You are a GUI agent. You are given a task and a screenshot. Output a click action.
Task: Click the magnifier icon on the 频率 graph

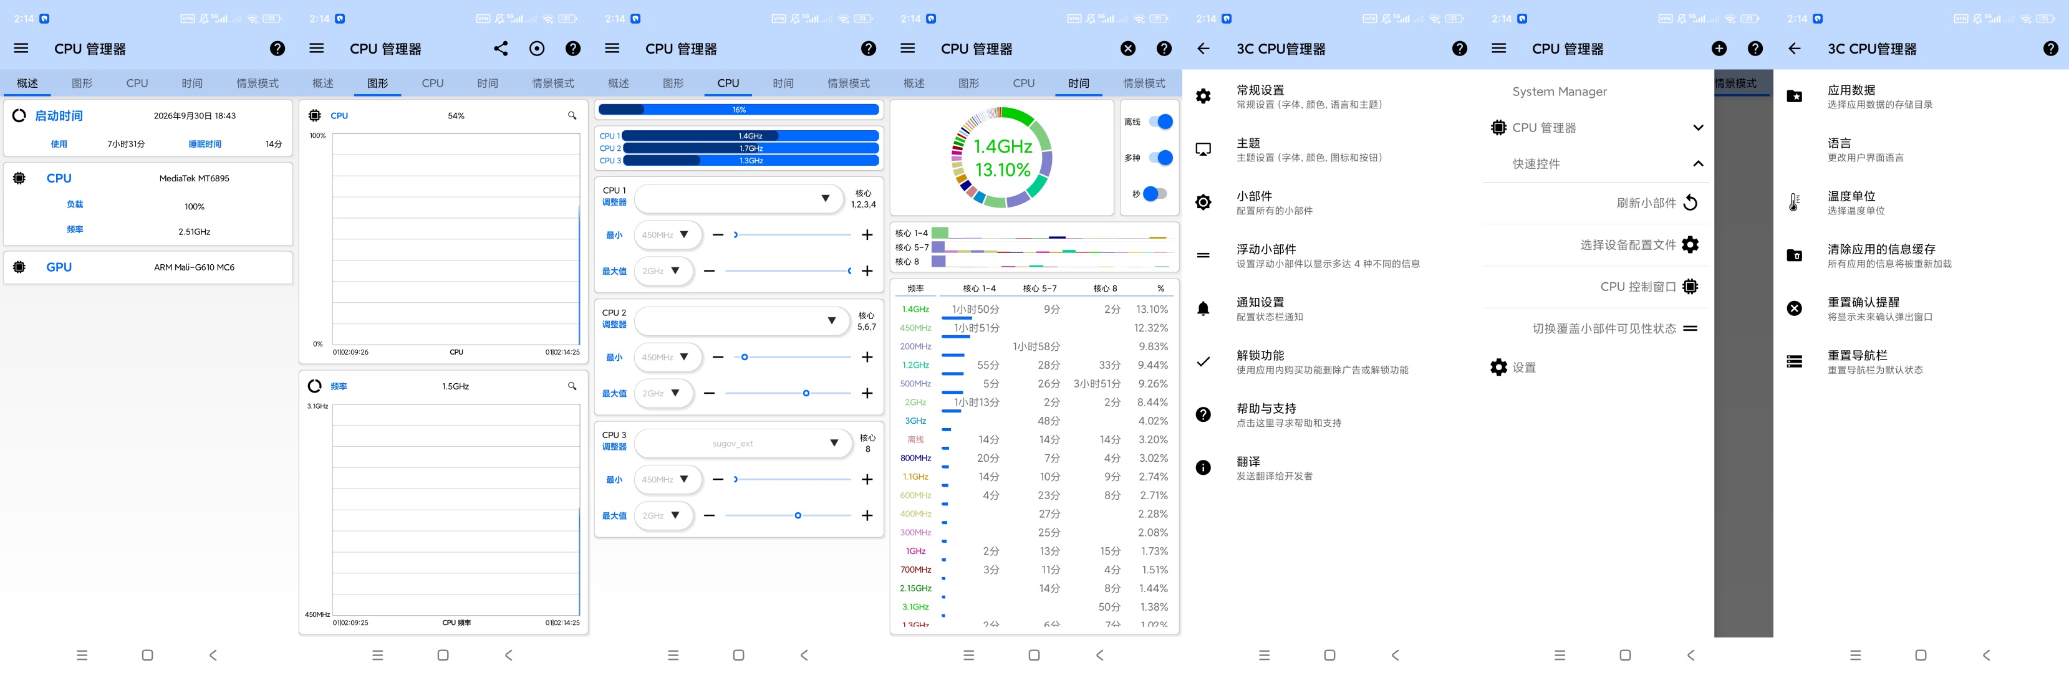(572, 386)
